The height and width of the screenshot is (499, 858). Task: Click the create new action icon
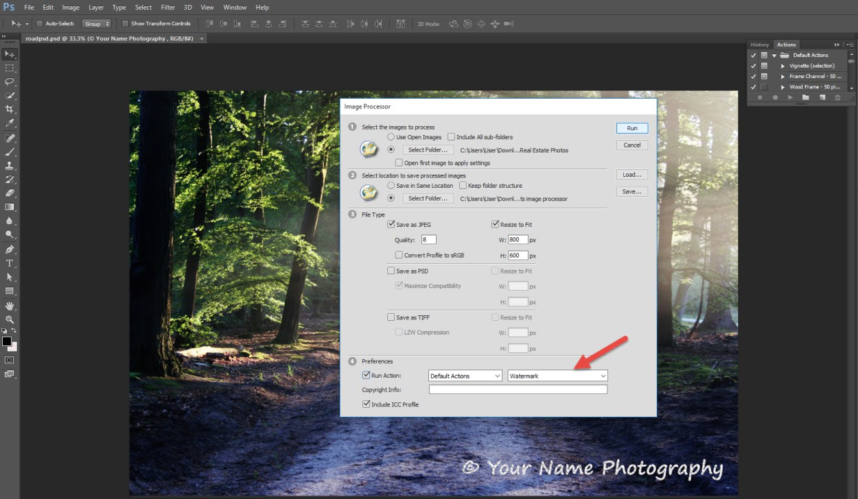click(x=822, y=98)
